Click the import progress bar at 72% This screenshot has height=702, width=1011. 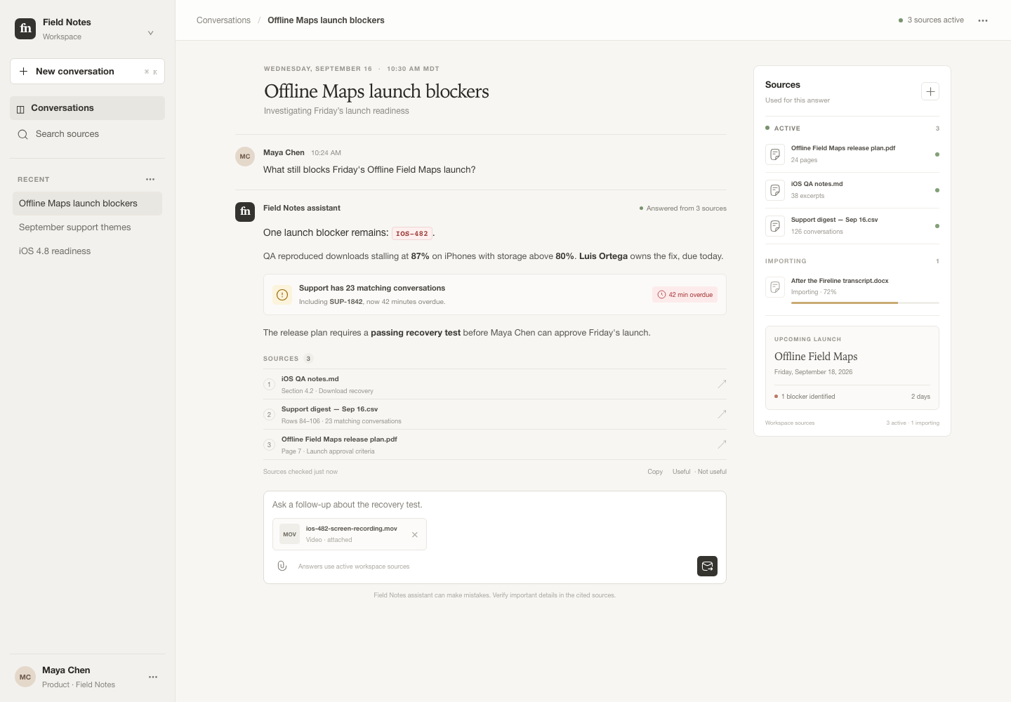pyautogui.click(x=865, y=303)
